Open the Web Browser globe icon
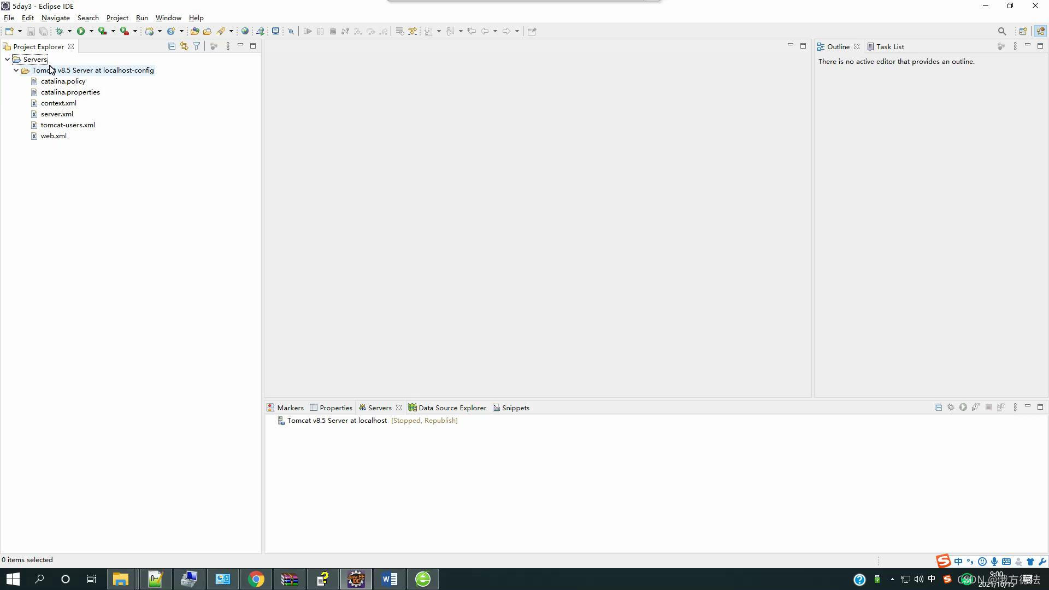Screen dimensions: 1049x590 (245, 31)
